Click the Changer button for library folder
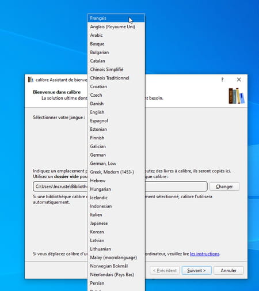 coord(224,187)
